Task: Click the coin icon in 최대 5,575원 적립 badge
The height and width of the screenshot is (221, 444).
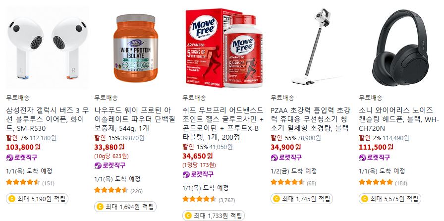Action: point(365,199)
